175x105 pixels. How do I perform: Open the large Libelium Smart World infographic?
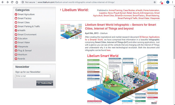point(122,79)
